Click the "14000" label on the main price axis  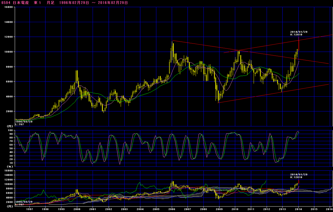[9, 22]
